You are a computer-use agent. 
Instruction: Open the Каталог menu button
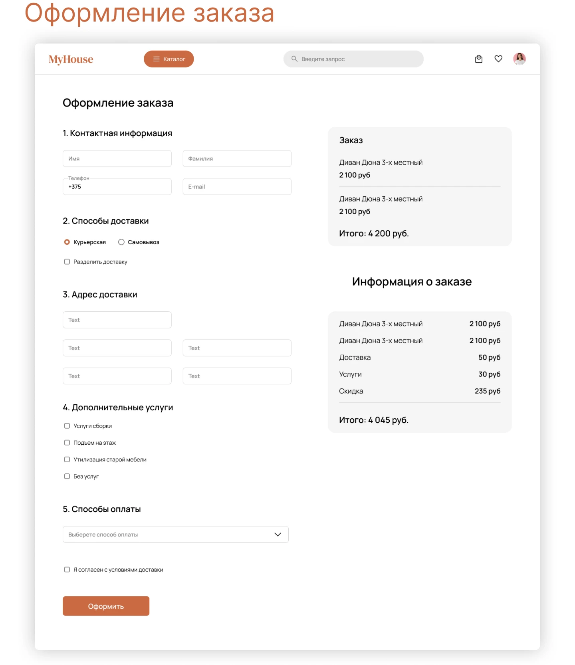click(x=169, y=59)
